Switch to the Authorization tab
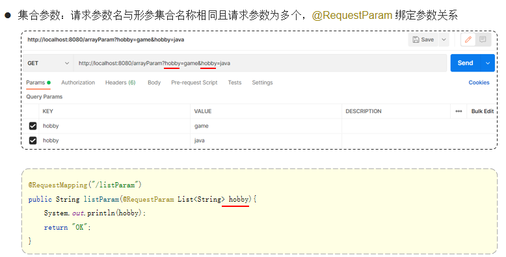The image size is (506, 257). pyautogui.click(x=78, y=83)
